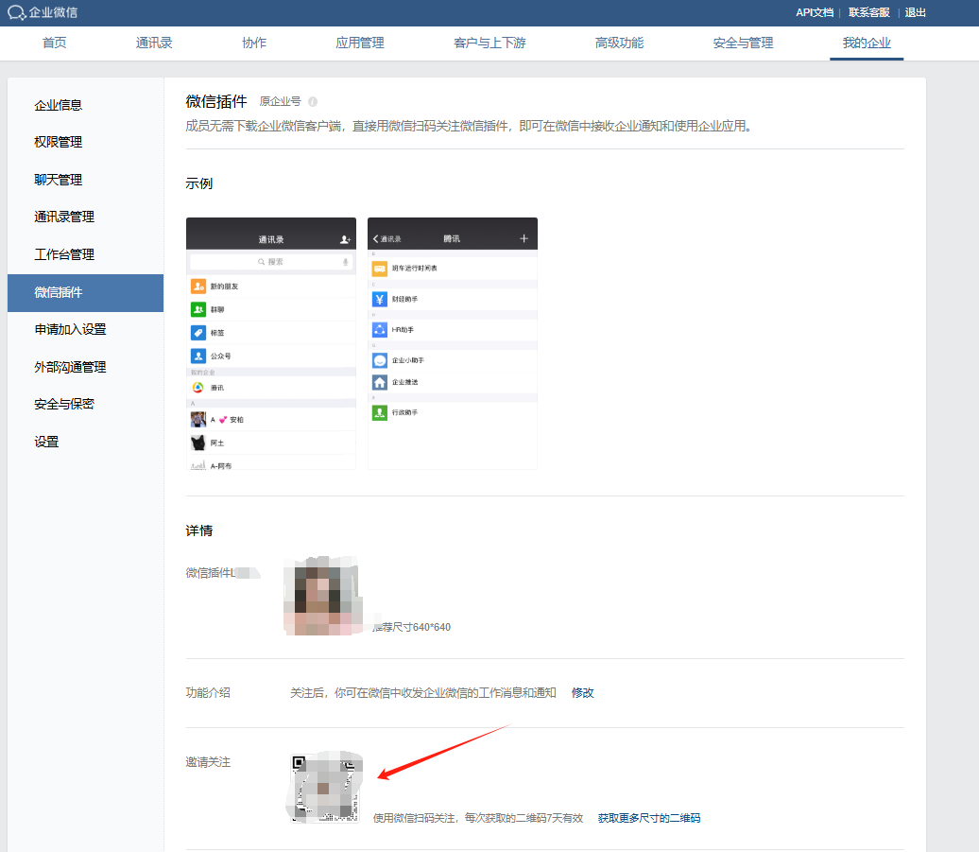Select the 客户与上下游 tab
The height and width of the screenshot is (852, 979).
pyautogui.click(x=489, y=43)
